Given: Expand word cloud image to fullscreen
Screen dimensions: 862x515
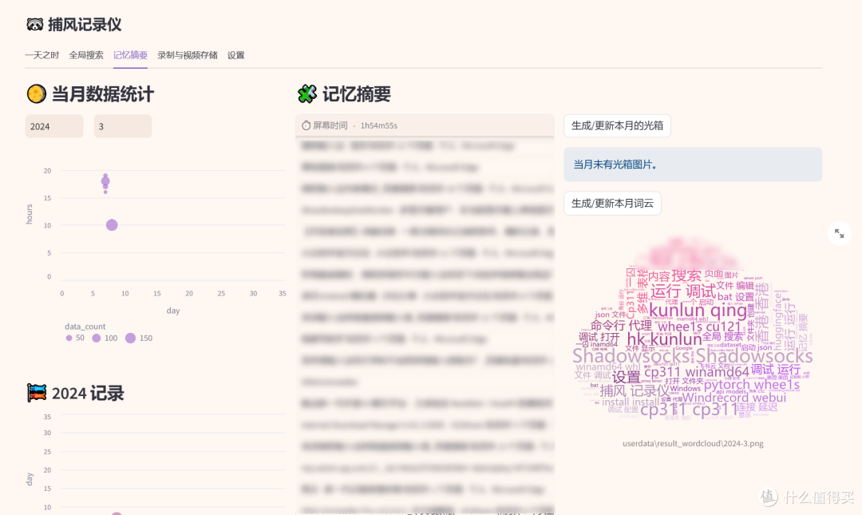Looking at the screenshot, I should pos(839,233).
